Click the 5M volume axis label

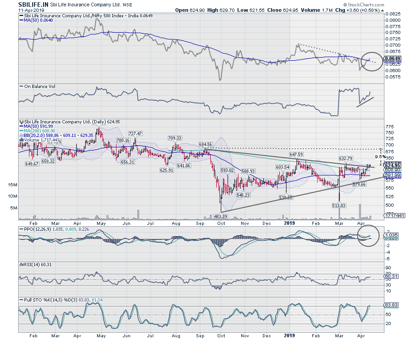coord(14,208)
